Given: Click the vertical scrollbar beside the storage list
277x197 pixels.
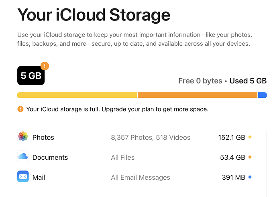Looking at the screenshot, I should [x=267, y=164].
